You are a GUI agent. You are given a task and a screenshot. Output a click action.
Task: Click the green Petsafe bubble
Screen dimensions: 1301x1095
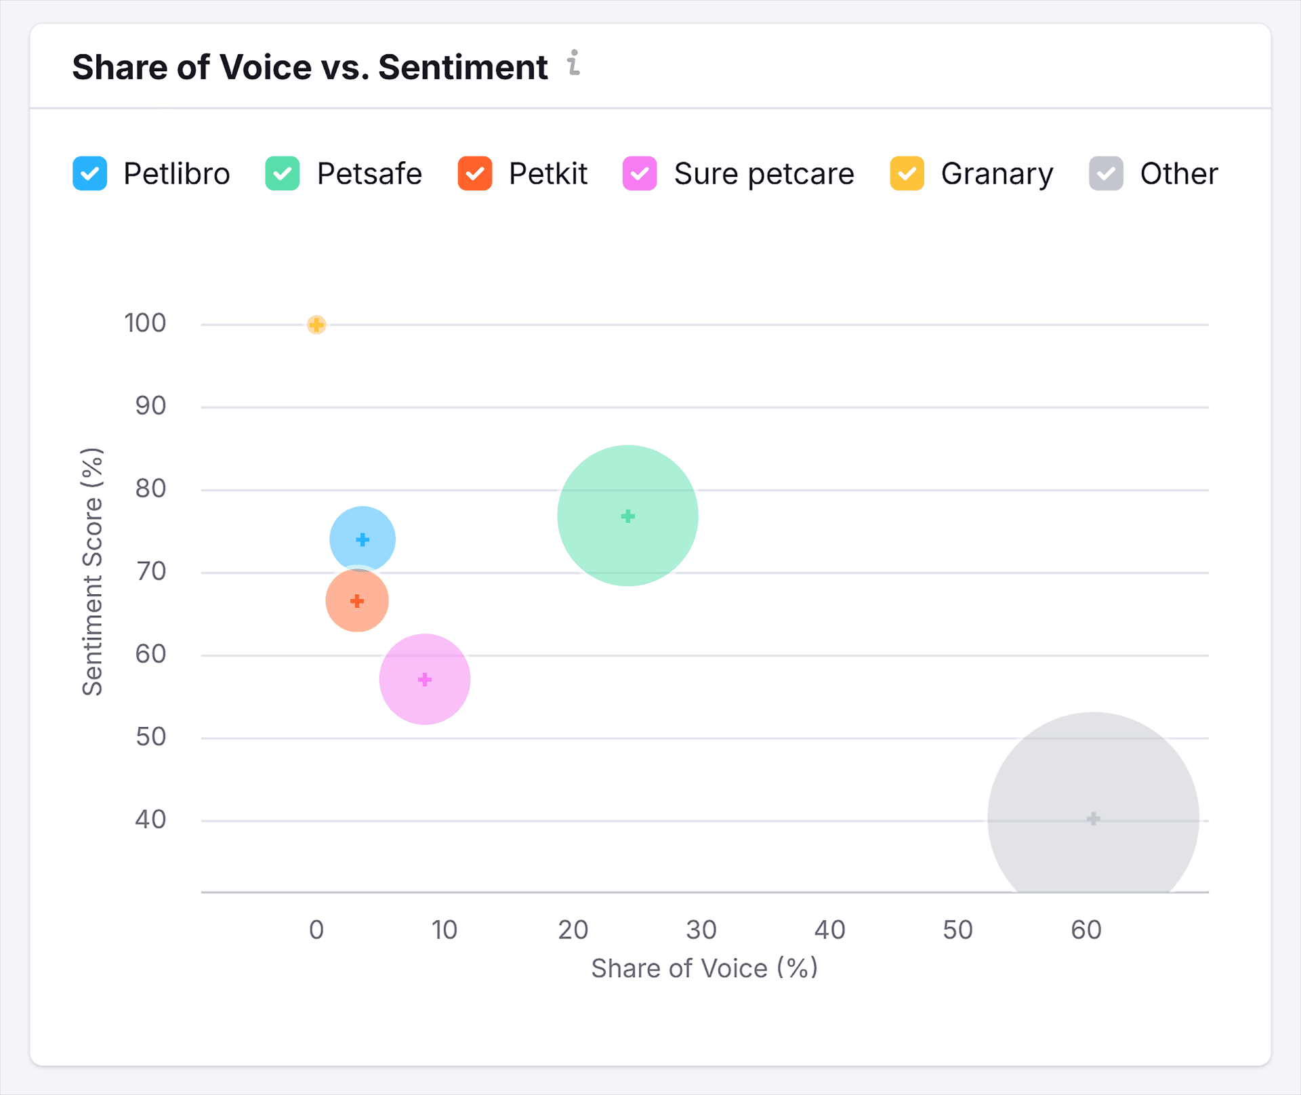pos(627,516)
